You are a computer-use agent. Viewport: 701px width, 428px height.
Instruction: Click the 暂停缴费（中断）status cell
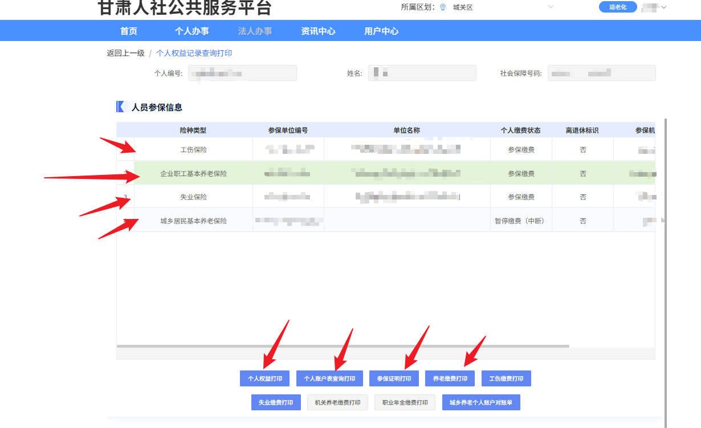(521, 221)
